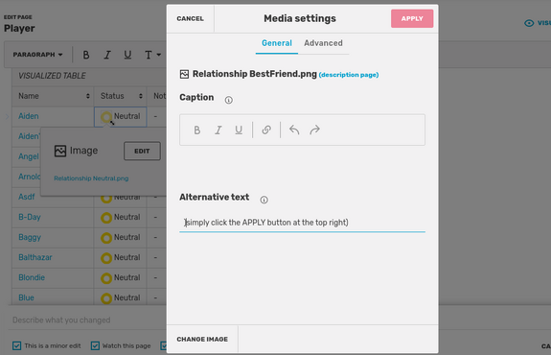Click the CHANGE IMAGE button
The width and height of the screenshot is (551, 355).
[202, 339]
